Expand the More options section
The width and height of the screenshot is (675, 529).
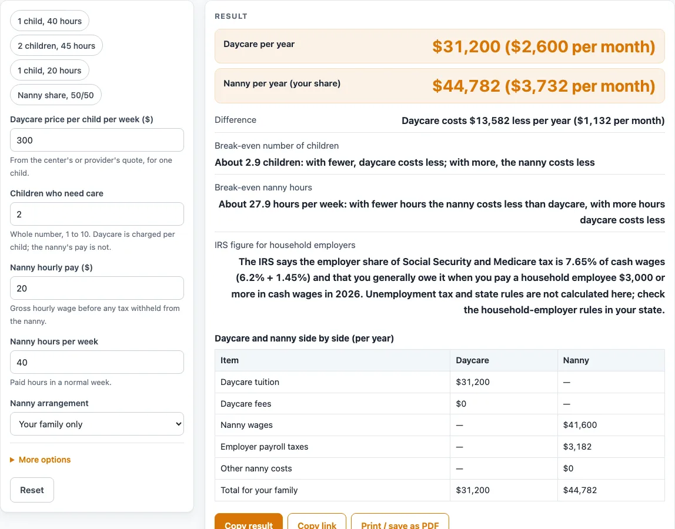(41, 460)
